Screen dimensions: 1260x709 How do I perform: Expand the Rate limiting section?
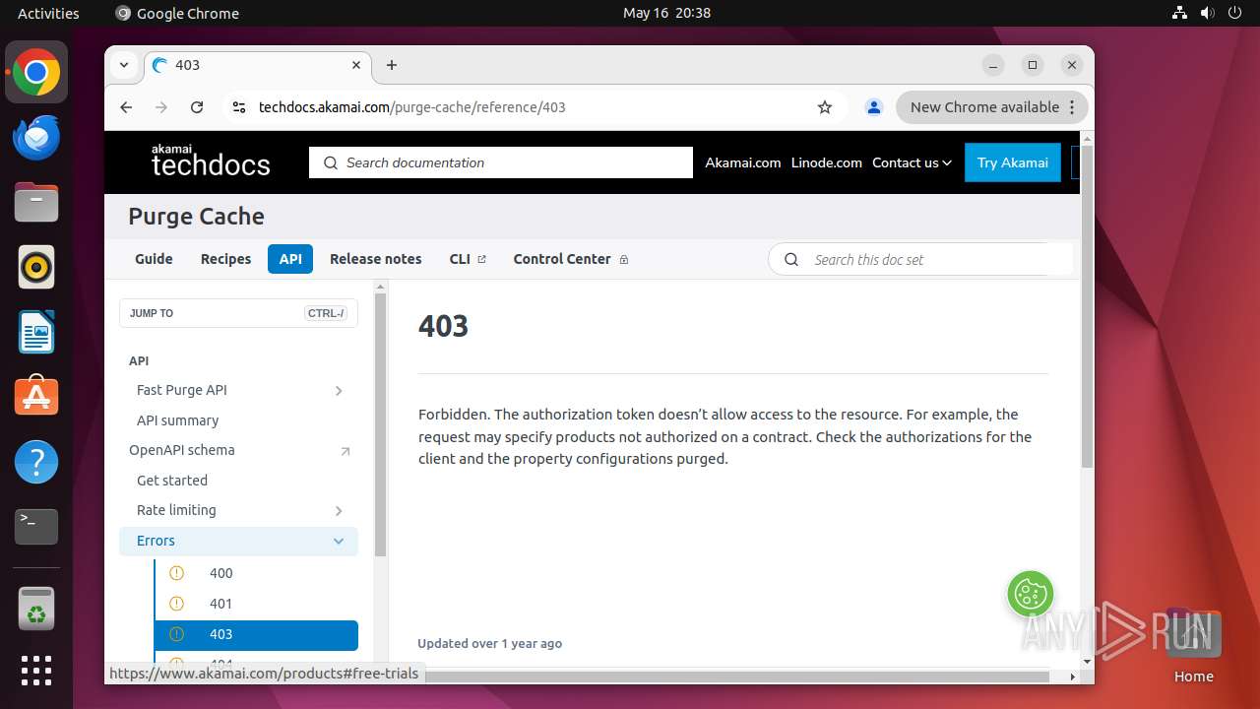click(339, 511)
